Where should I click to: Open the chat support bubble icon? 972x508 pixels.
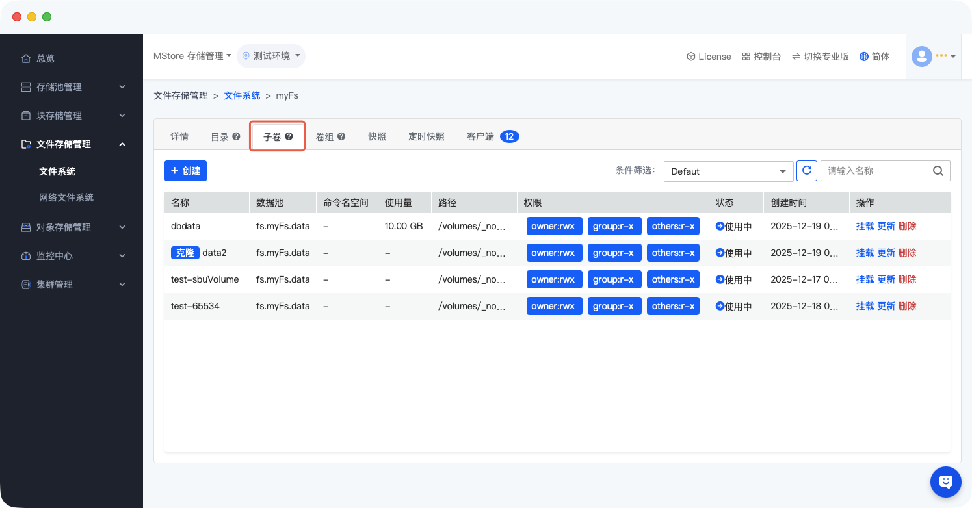click(945, 481)
